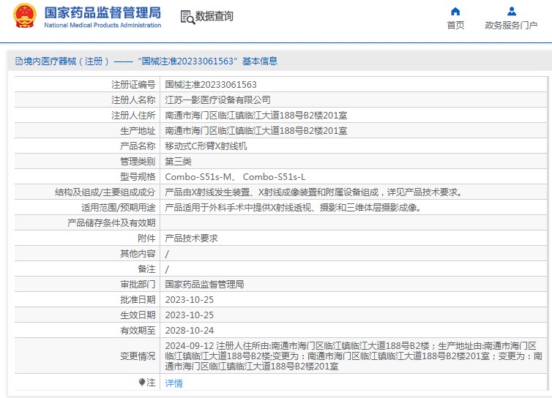
Task: Click the 产品技术要求 attachment cell
Action: tap(191, 238)
